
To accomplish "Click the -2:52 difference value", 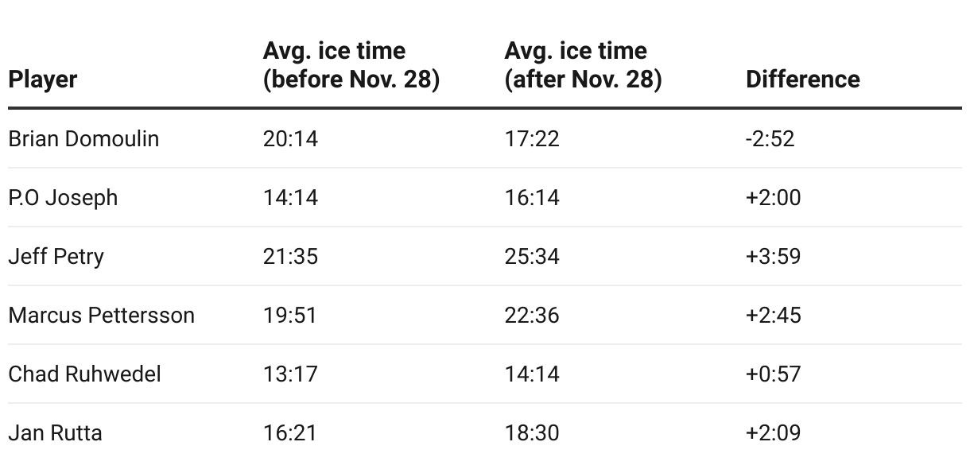I will [770, 138].
